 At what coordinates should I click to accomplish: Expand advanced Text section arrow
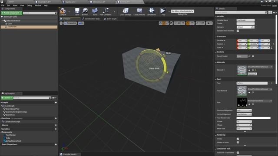[245, 132]
